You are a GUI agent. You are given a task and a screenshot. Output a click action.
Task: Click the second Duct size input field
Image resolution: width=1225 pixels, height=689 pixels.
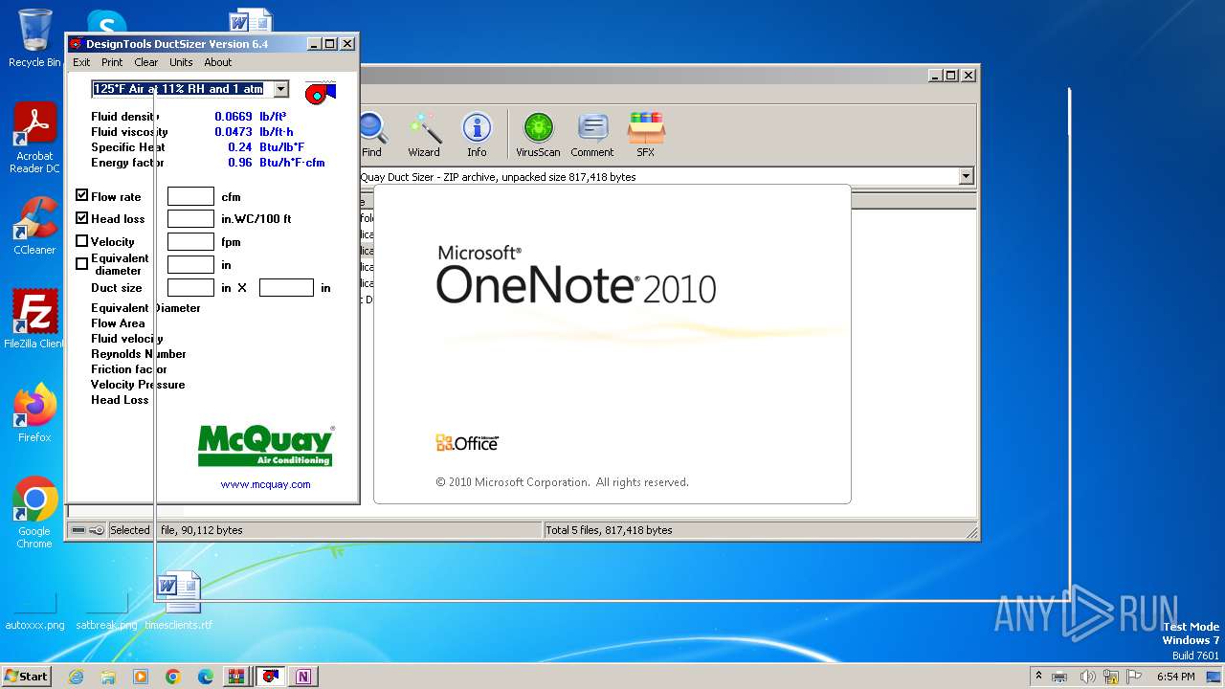pos(286,287)
